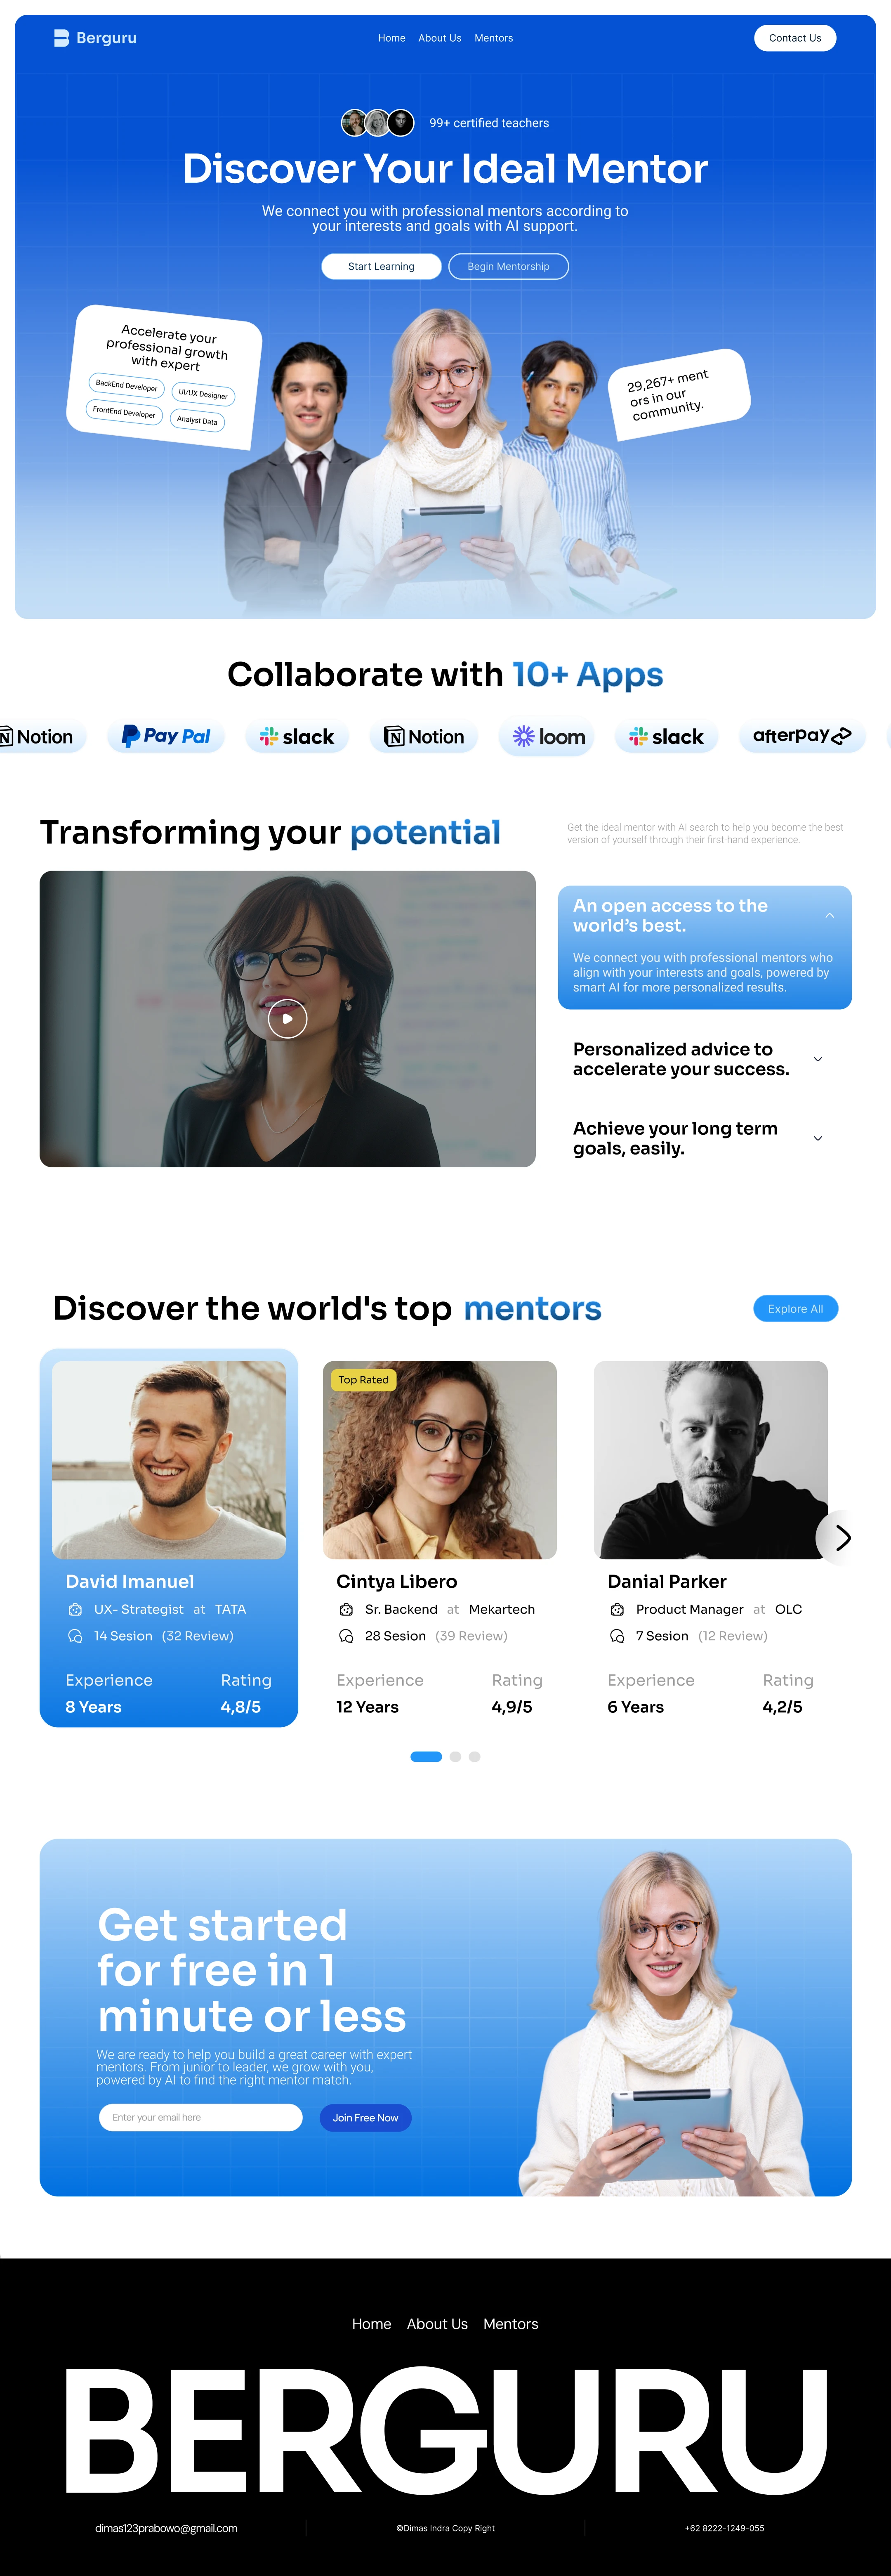Click the certified teachers avatar group
The height and width of the screenshot is (2576, 891).
pyautogui.click(x=377, y=122)
